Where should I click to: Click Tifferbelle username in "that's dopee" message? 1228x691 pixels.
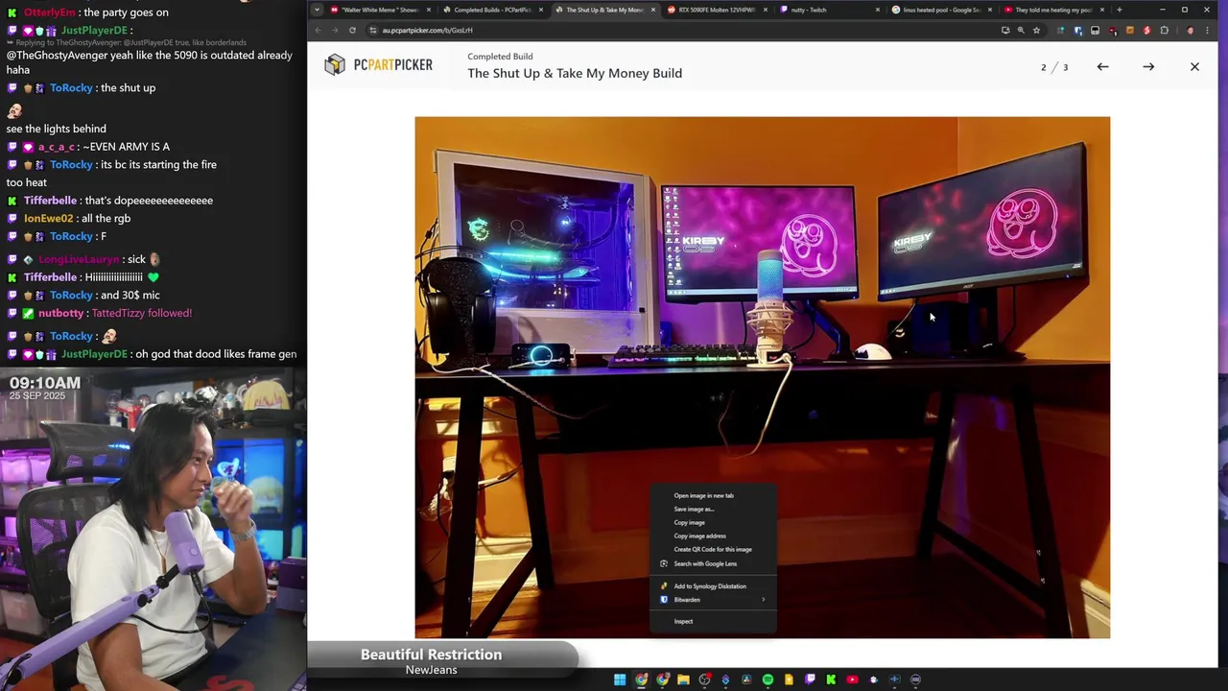click(50, 201)
